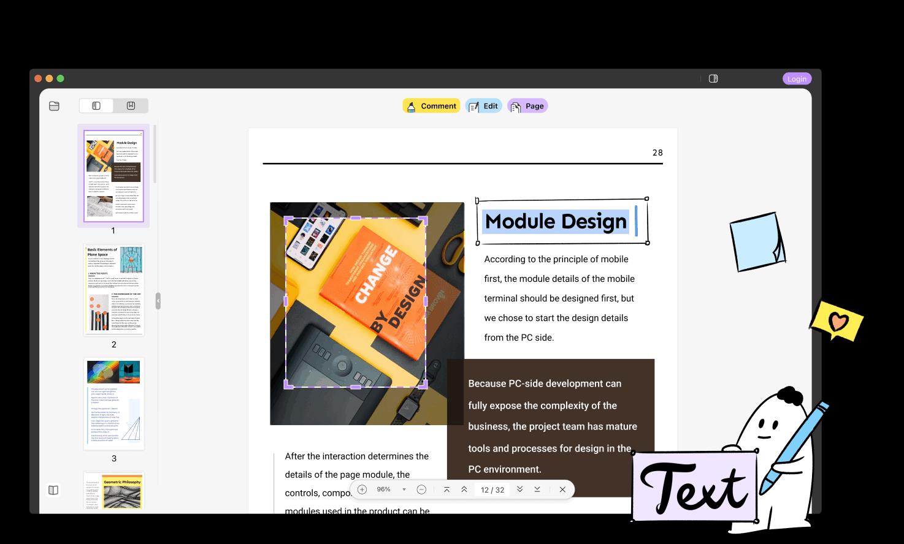Toggle the right sidebar panel icon
Image resolution: width=904 pixels, height=544 pixels.
pyautogui.click(x=713, y=78)
